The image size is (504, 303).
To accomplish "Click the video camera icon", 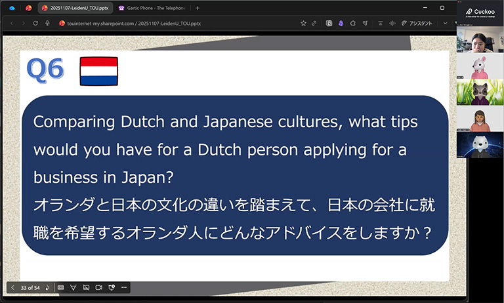I will coord(99,287).
